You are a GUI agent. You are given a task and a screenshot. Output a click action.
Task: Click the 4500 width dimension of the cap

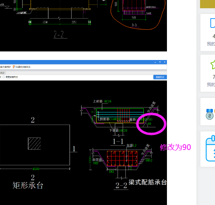point(36,169)
